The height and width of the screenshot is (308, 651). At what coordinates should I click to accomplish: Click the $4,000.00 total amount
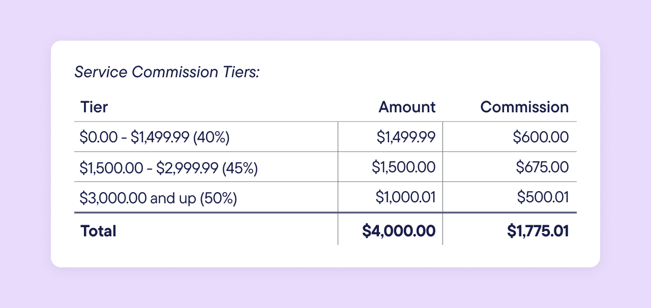pos(399,231)
